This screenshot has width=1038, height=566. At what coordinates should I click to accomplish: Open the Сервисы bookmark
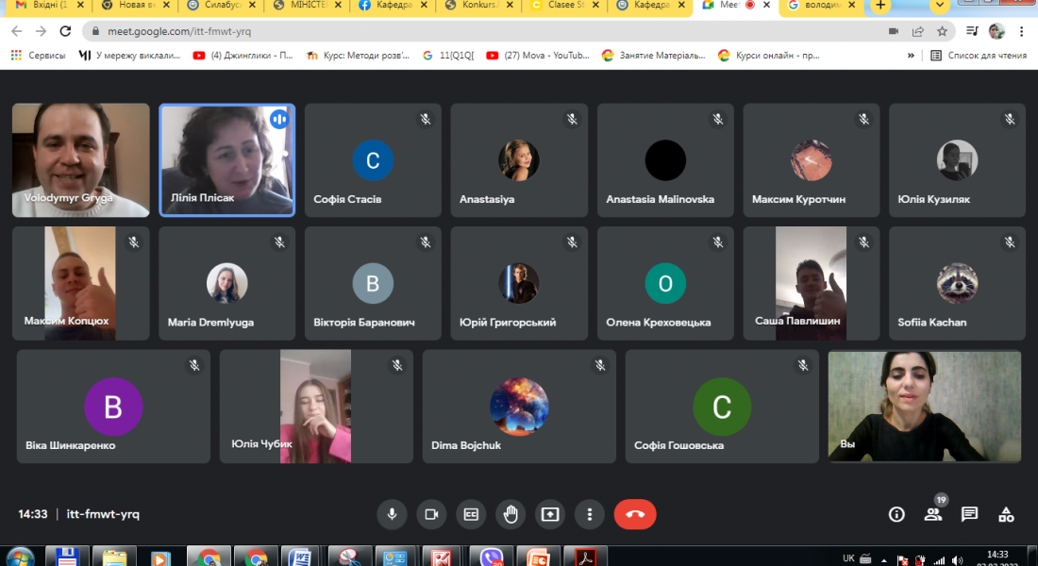point(39,56)
